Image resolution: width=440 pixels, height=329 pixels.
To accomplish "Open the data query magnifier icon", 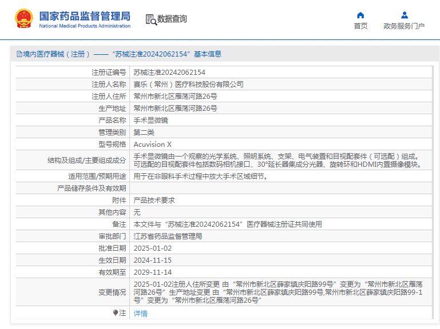I will 151,19.
